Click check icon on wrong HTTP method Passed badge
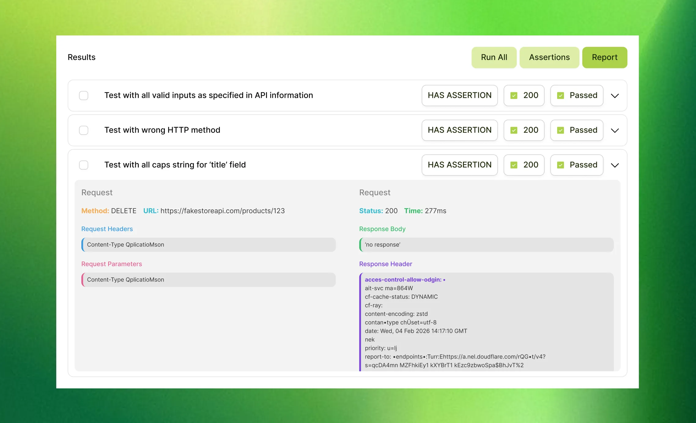This screenshot has height=423, width=696. coord(560,131)
